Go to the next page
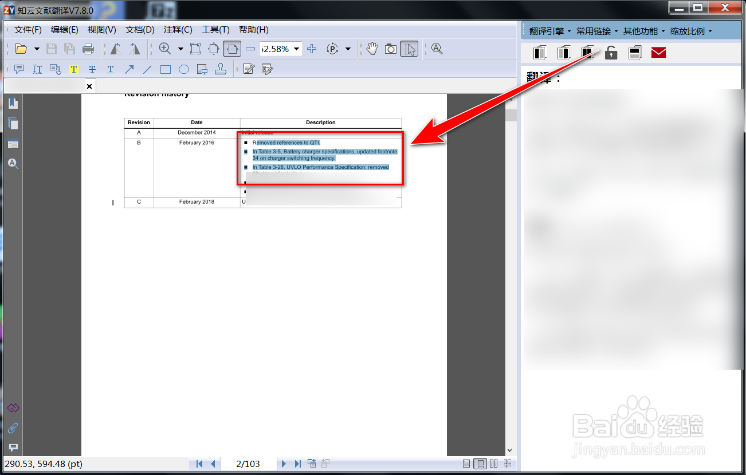Viewport: 746px width, 475px height. pos(284,464)
